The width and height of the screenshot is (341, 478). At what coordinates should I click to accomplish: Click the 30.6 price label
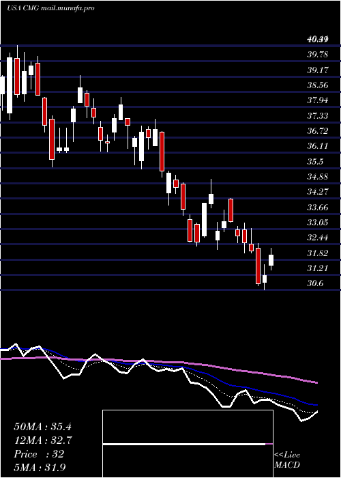tap(315, 283)
